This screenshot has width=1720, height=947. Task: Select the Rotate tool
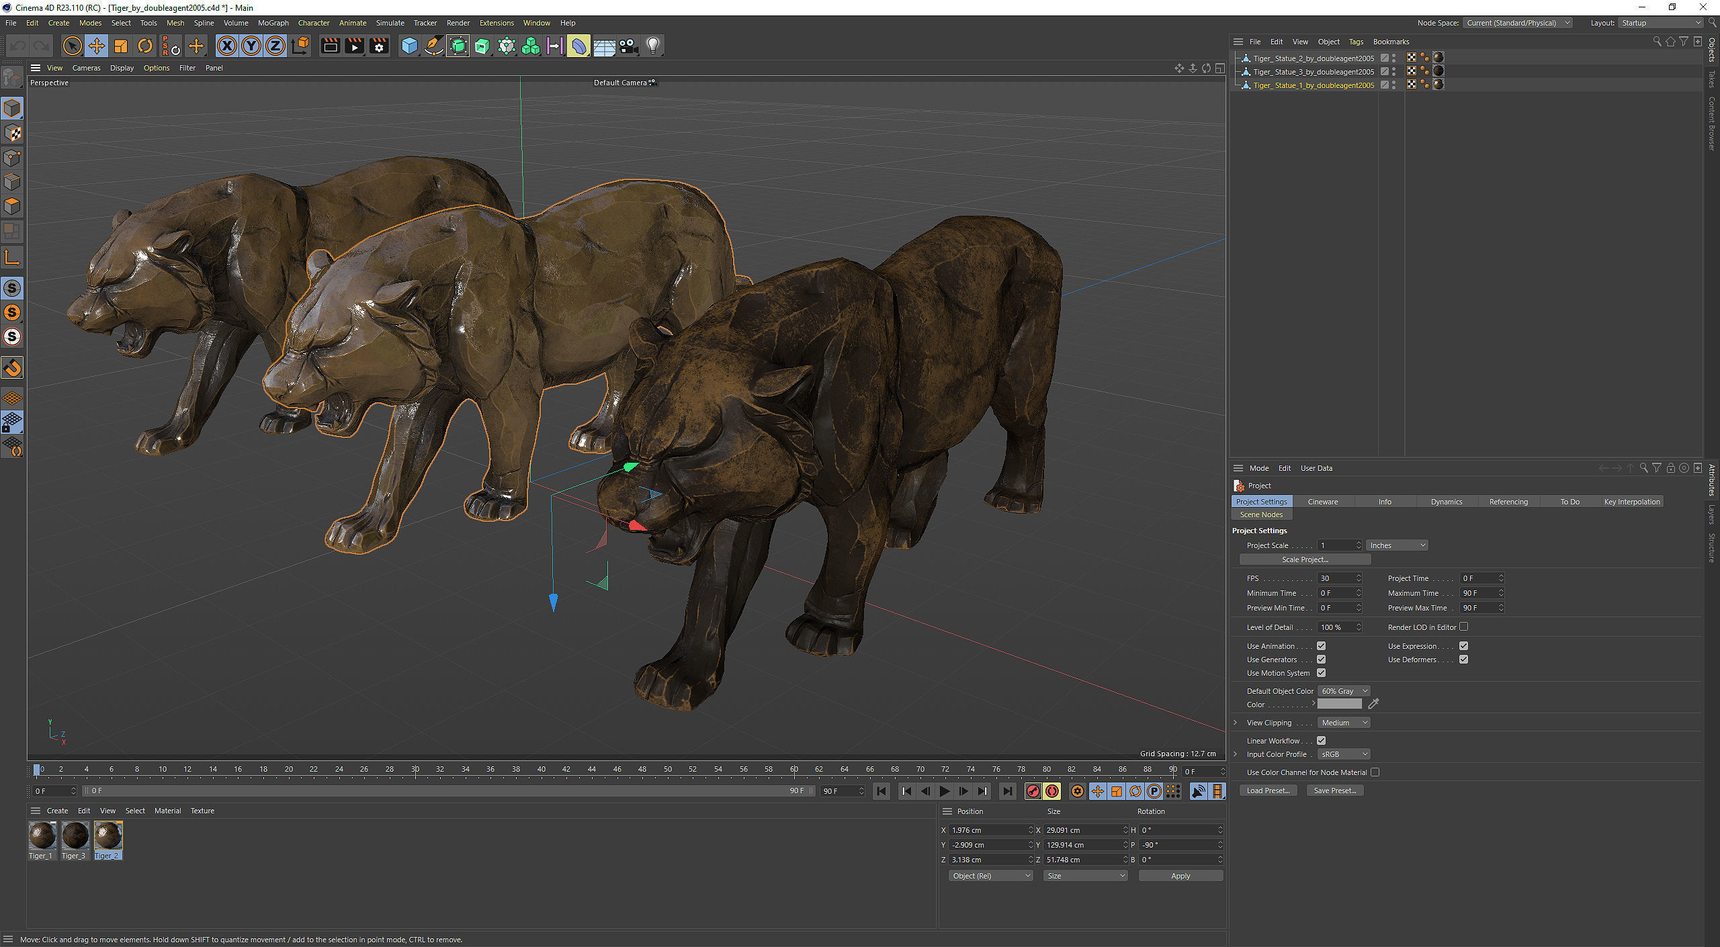click(144, 46)
